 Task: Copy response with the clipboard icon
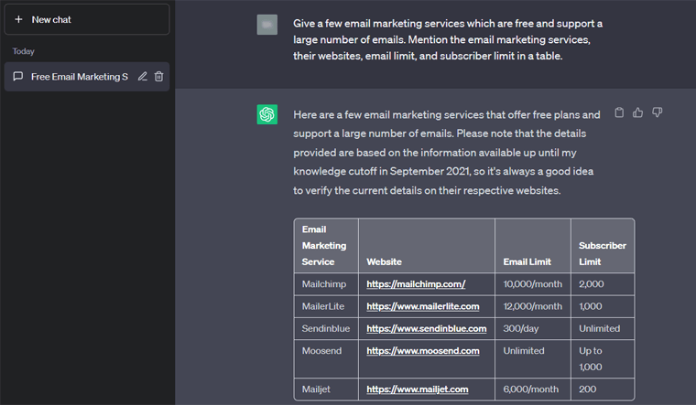(x=619, y=112)
